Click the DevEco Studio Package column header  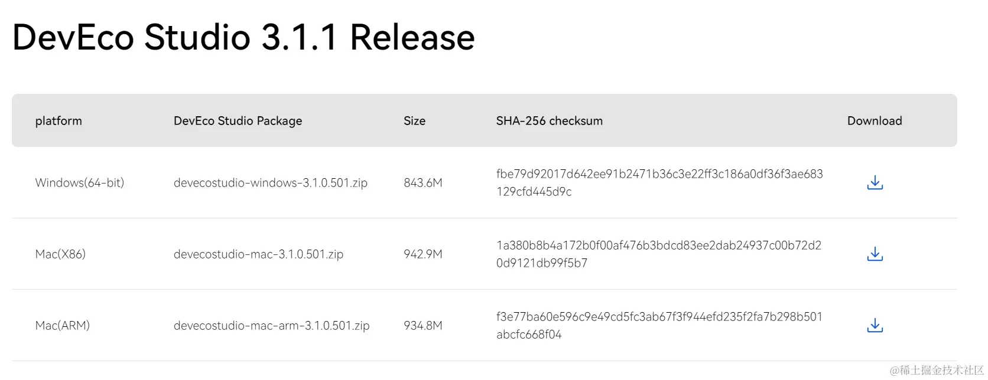pos(238,121)
